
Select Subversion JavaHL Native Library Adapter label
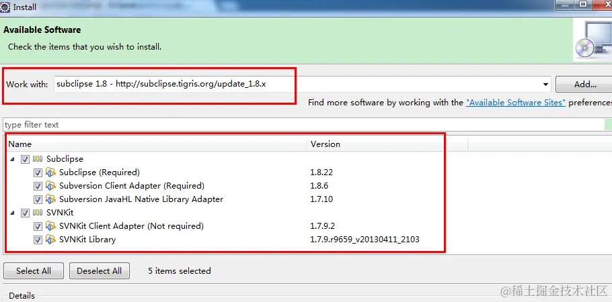(141, 199)
